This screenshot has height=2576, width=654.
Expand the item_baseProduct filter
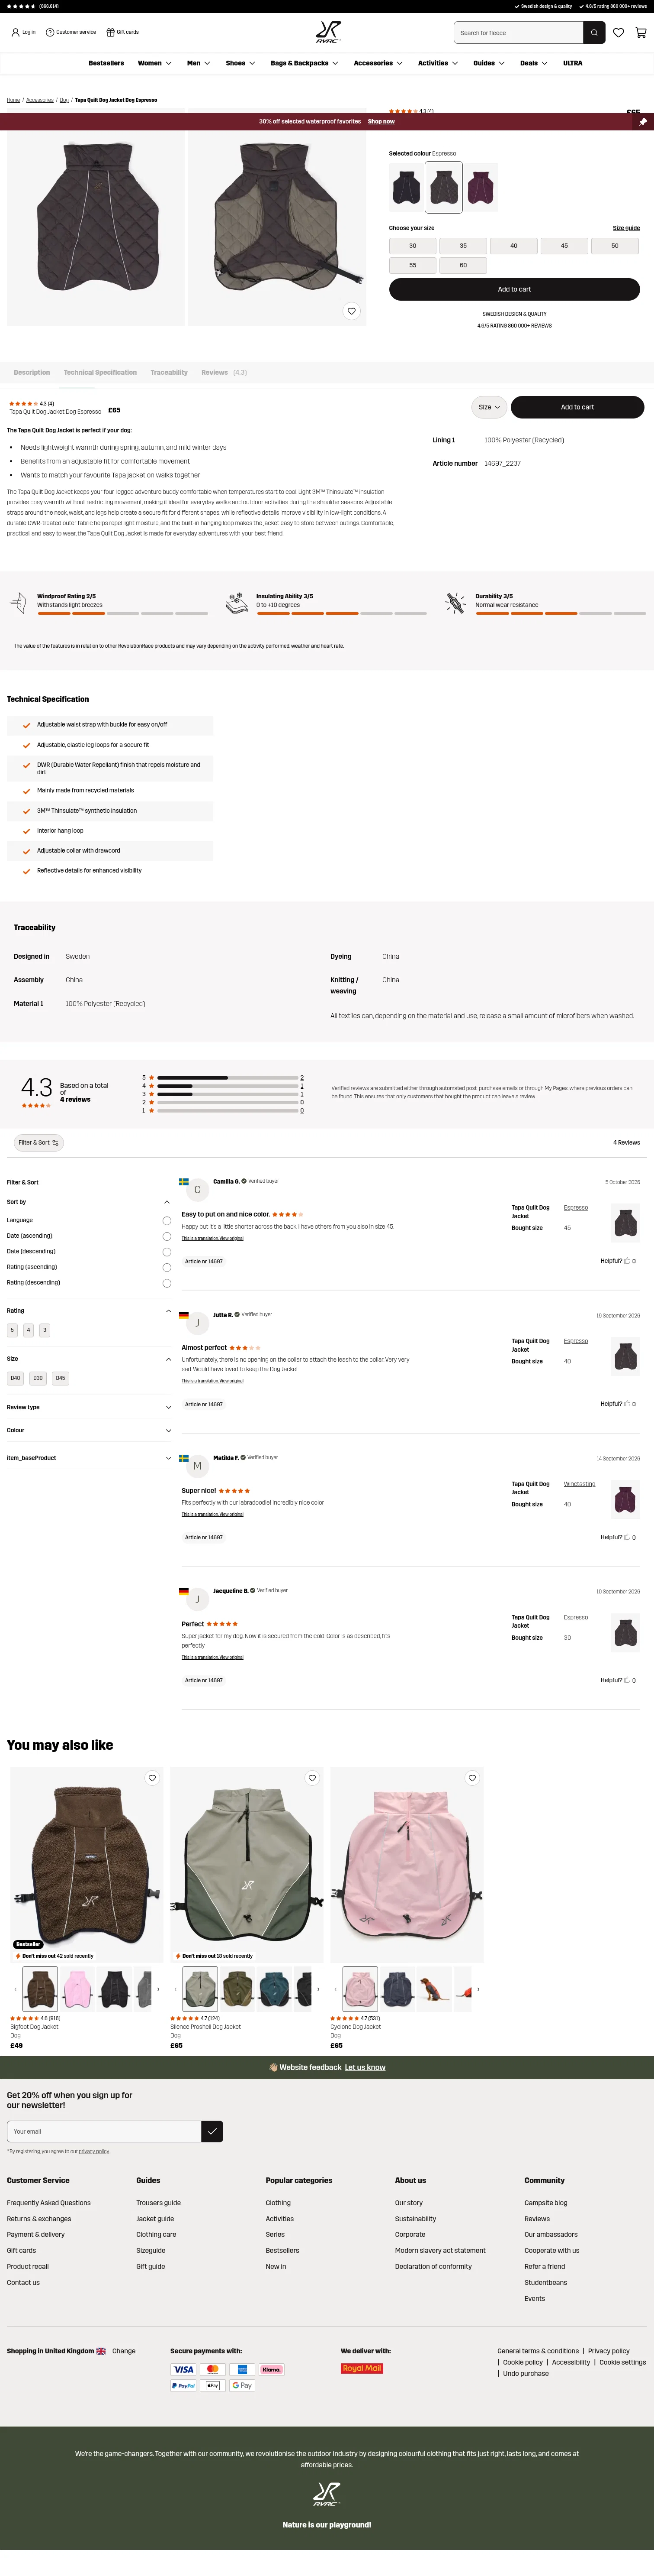point(168,1458)
